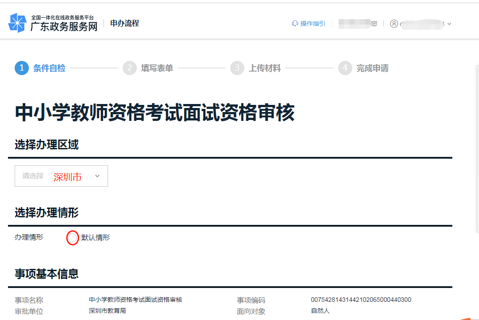The width and height of the screenshot is (479, 320).
Task: Click step 4 circle number icon
Action: tap(345, 68)
